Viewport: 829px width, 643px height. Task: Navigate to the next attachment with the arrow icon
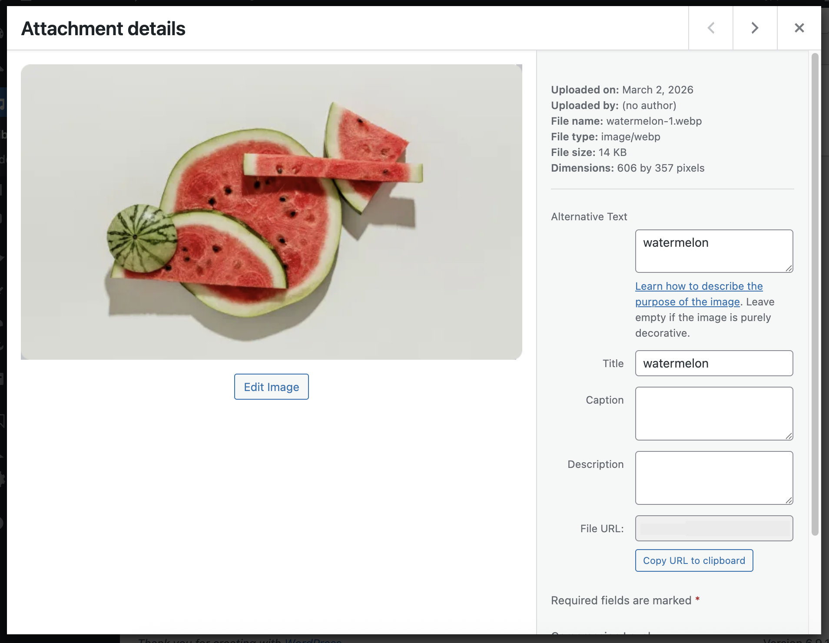point(754,28)
